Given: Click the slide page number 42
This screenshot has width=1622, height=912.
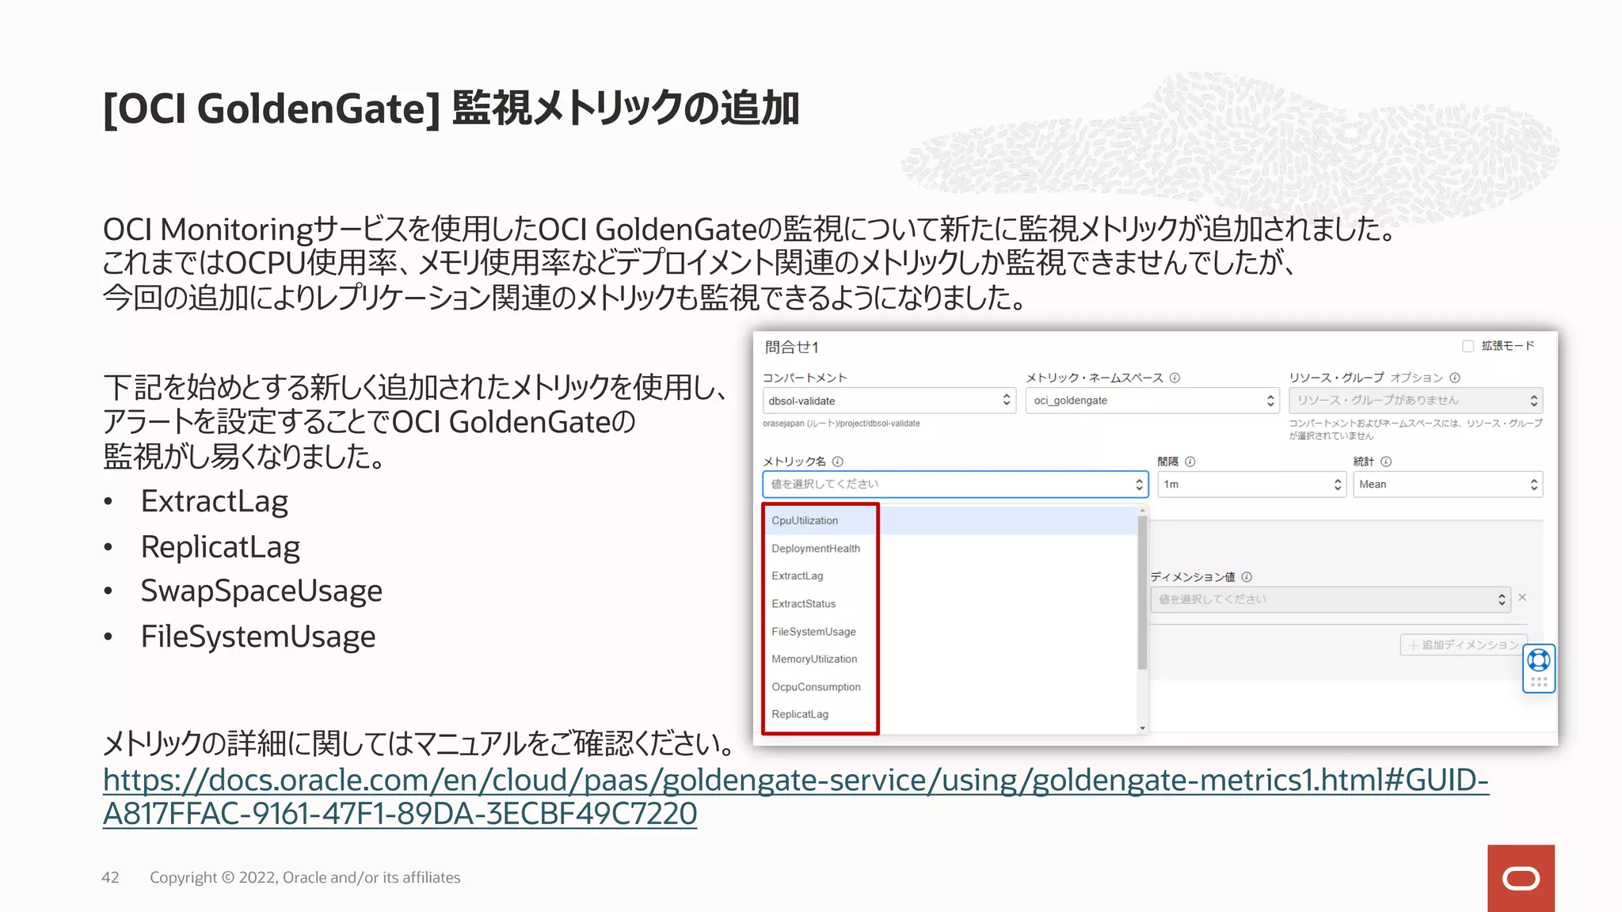Looking at the screenshot, I should 110,877.
